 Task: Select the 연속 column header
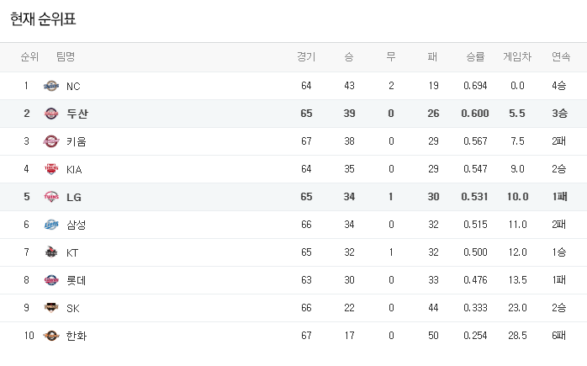(x=561, y=56)
